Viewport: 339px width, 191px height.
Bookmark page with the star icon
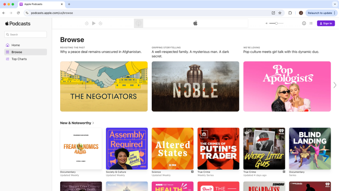280,13
